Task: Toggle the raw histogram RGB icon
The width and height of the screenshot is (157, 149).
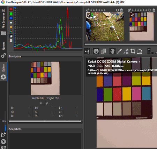Action: [x=11, y=32]
